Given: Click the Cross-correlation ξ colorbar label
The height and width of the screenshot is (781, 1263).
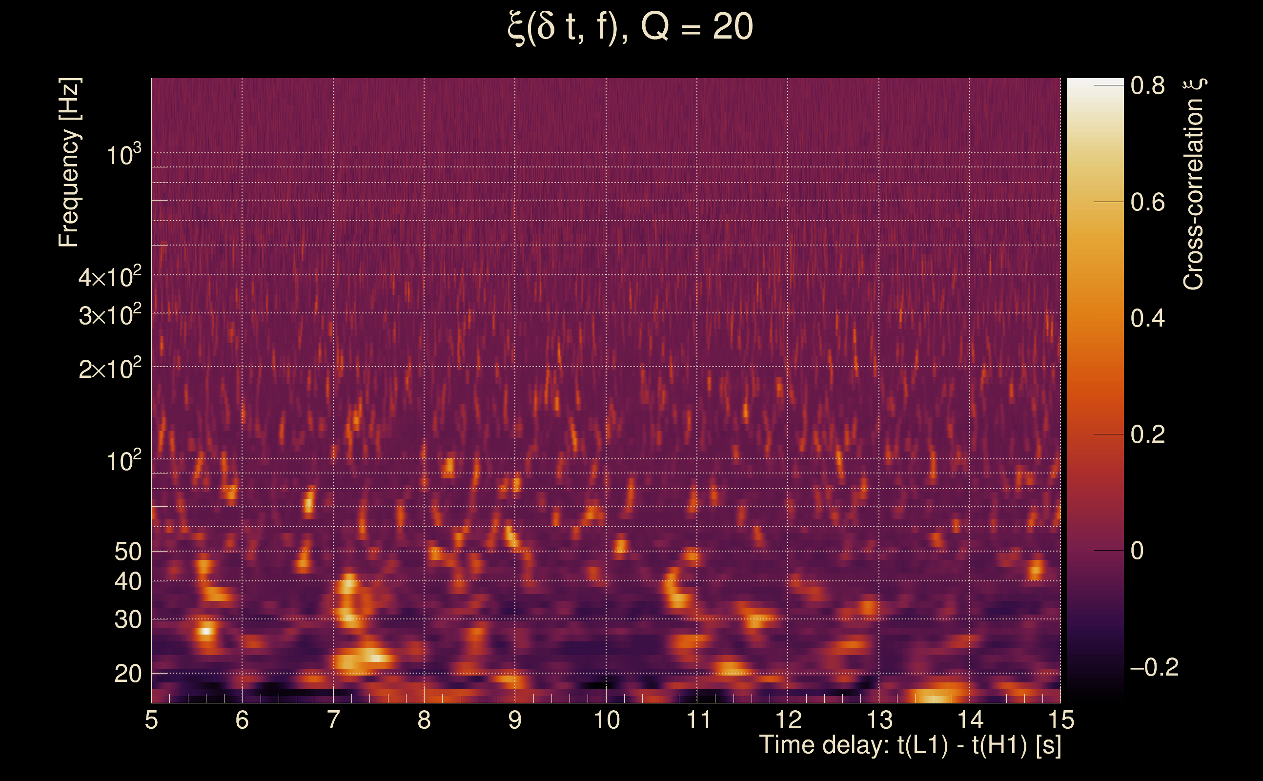Looking at the screenshot, I should [1193, 184].
